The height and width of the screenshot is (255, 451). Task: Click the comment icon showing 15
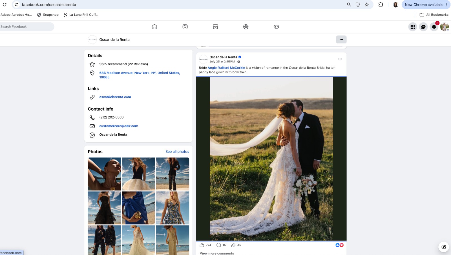pos(218,245)
